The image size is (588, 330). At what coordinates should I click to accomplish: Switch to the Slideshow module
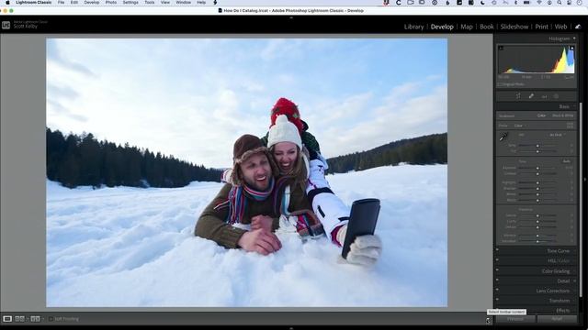point(514,27)
